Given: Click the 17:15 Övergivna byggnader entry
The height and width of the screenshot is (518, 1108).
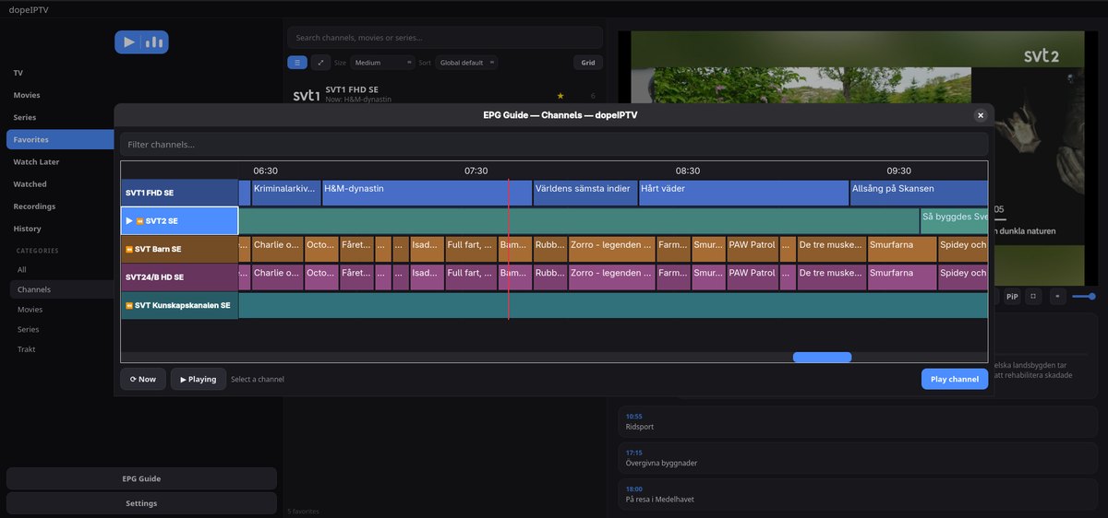Looking at the screenshot, I should tap(859, 458).
